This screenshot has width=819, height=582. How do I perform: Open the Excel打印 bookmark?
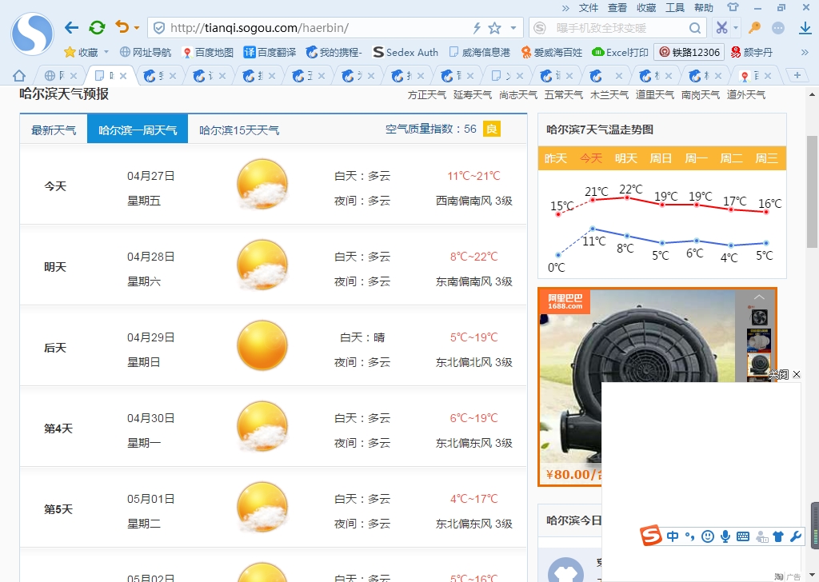click(620, 52)
